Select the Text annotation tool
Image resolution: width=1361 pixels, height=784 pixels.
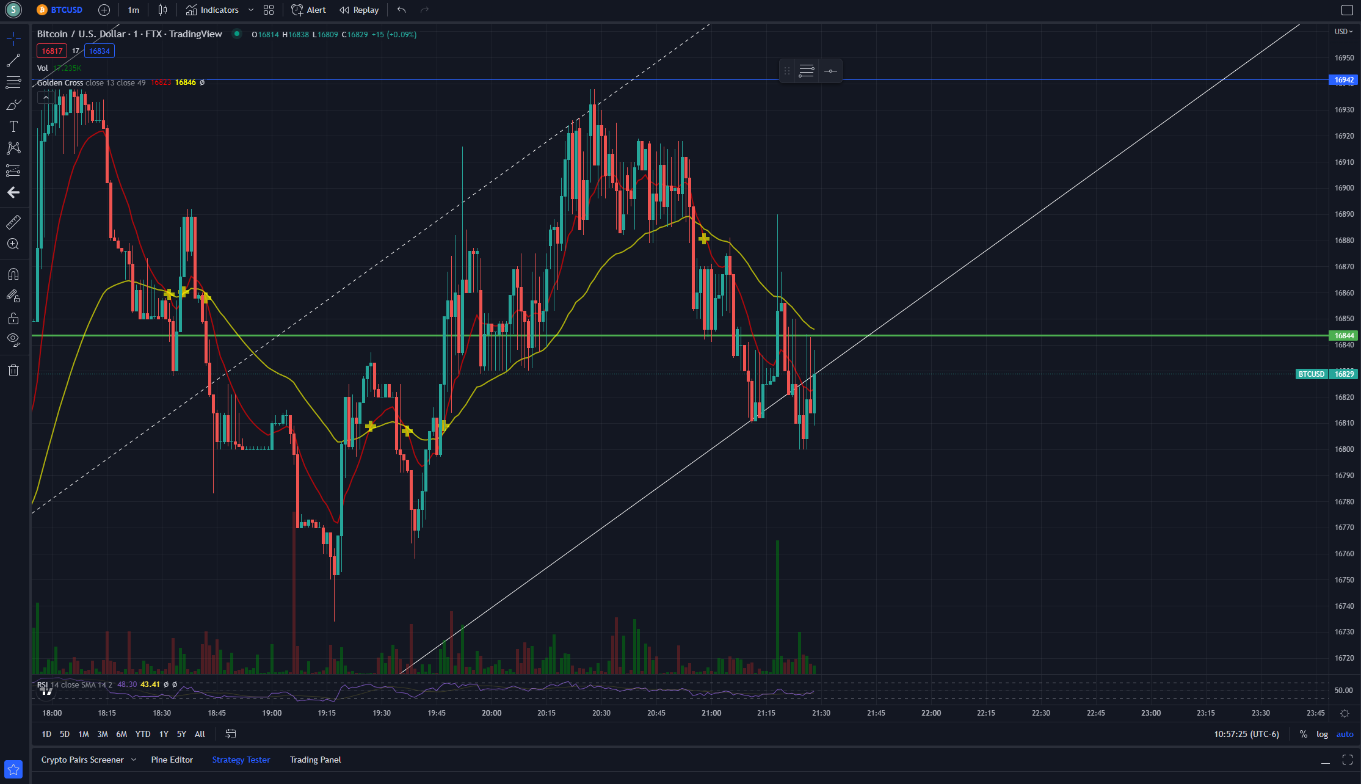click(13, 126)
